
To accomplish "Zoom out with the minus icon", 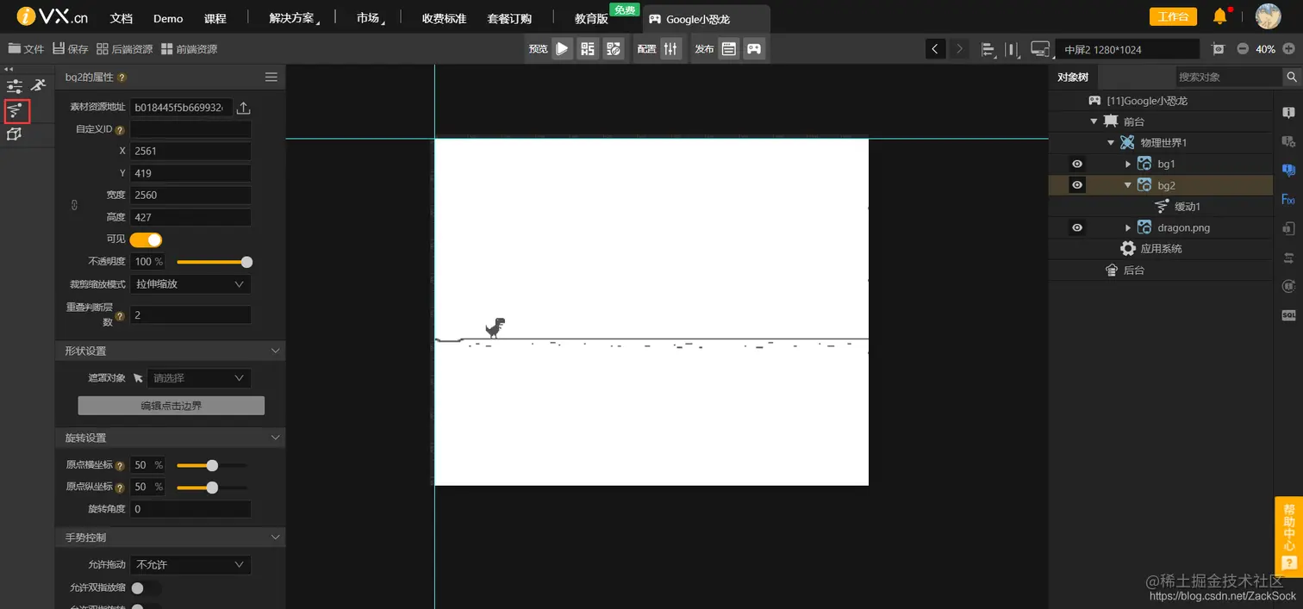I will pos(1243,49).
